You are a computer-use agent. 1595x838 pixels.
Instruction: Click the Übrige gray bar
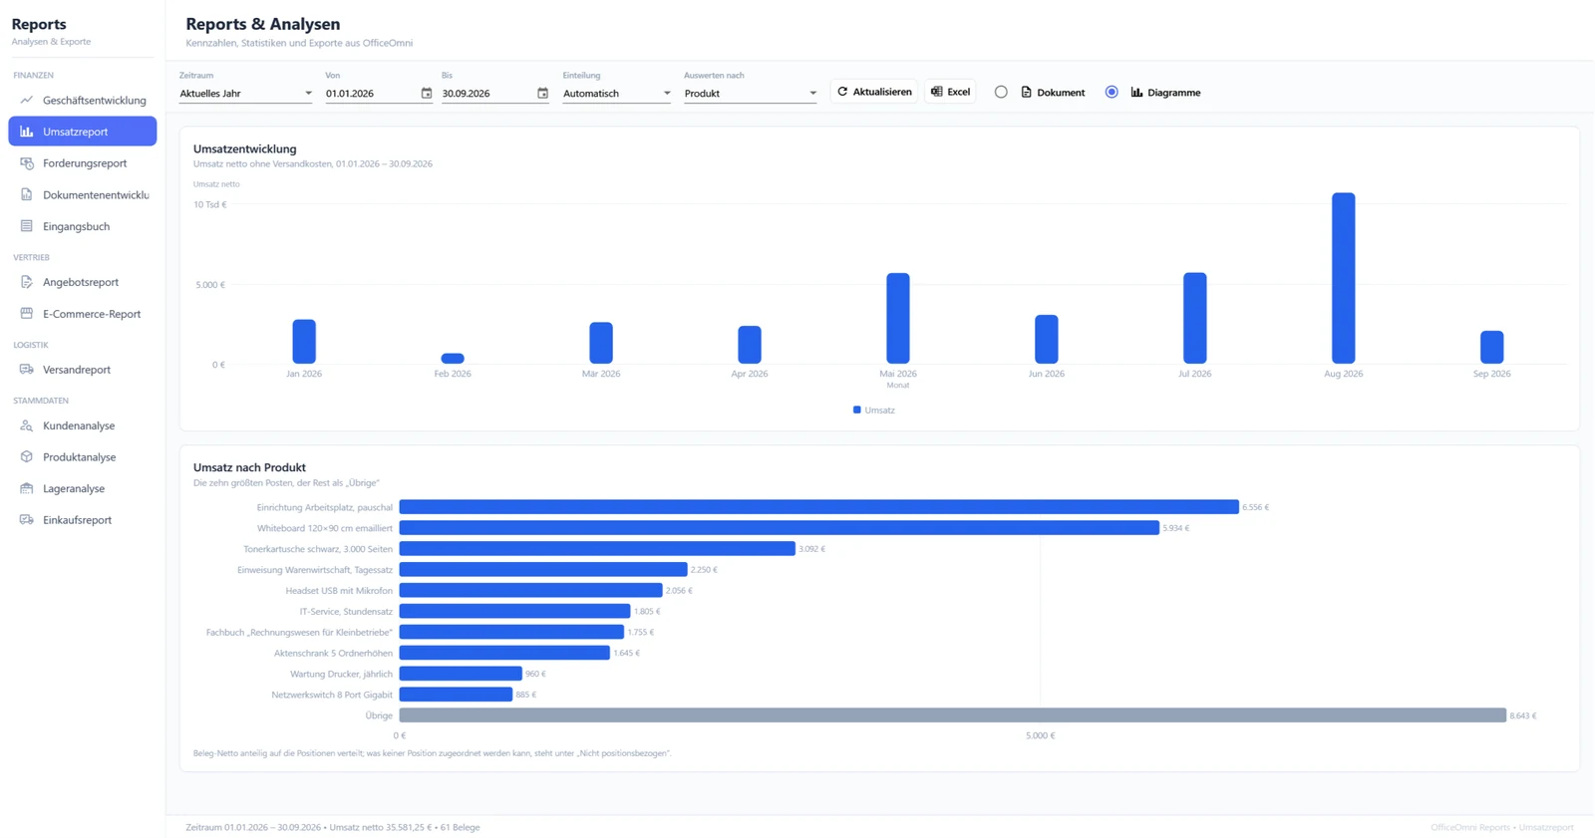pyautogui.click(x=953, y=715)
